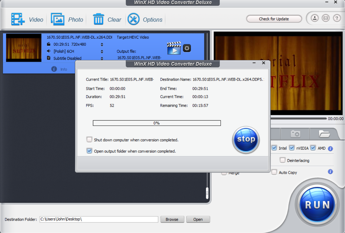Stop the conversion with the stop button

click(x=246, y=140)
